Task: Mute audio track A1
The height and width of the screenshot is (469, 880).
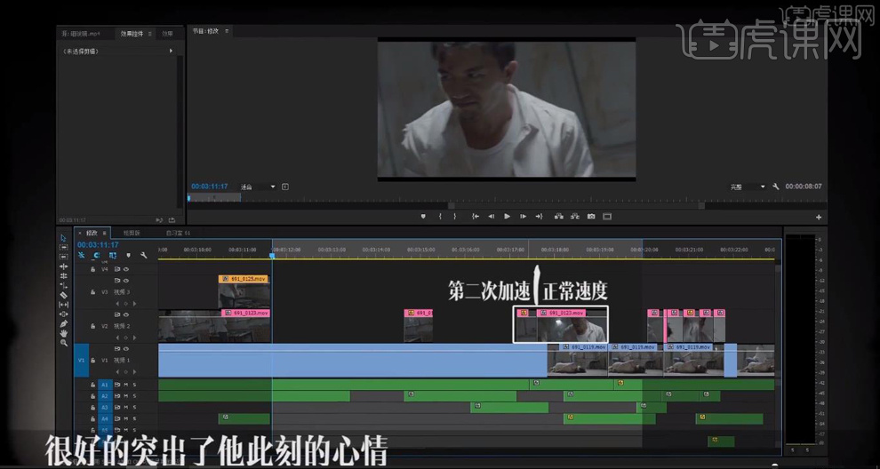Action: tap(126, 385)
